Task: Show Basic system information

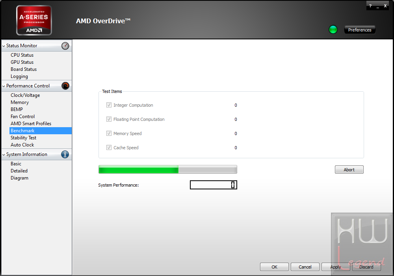Action: 16,163
